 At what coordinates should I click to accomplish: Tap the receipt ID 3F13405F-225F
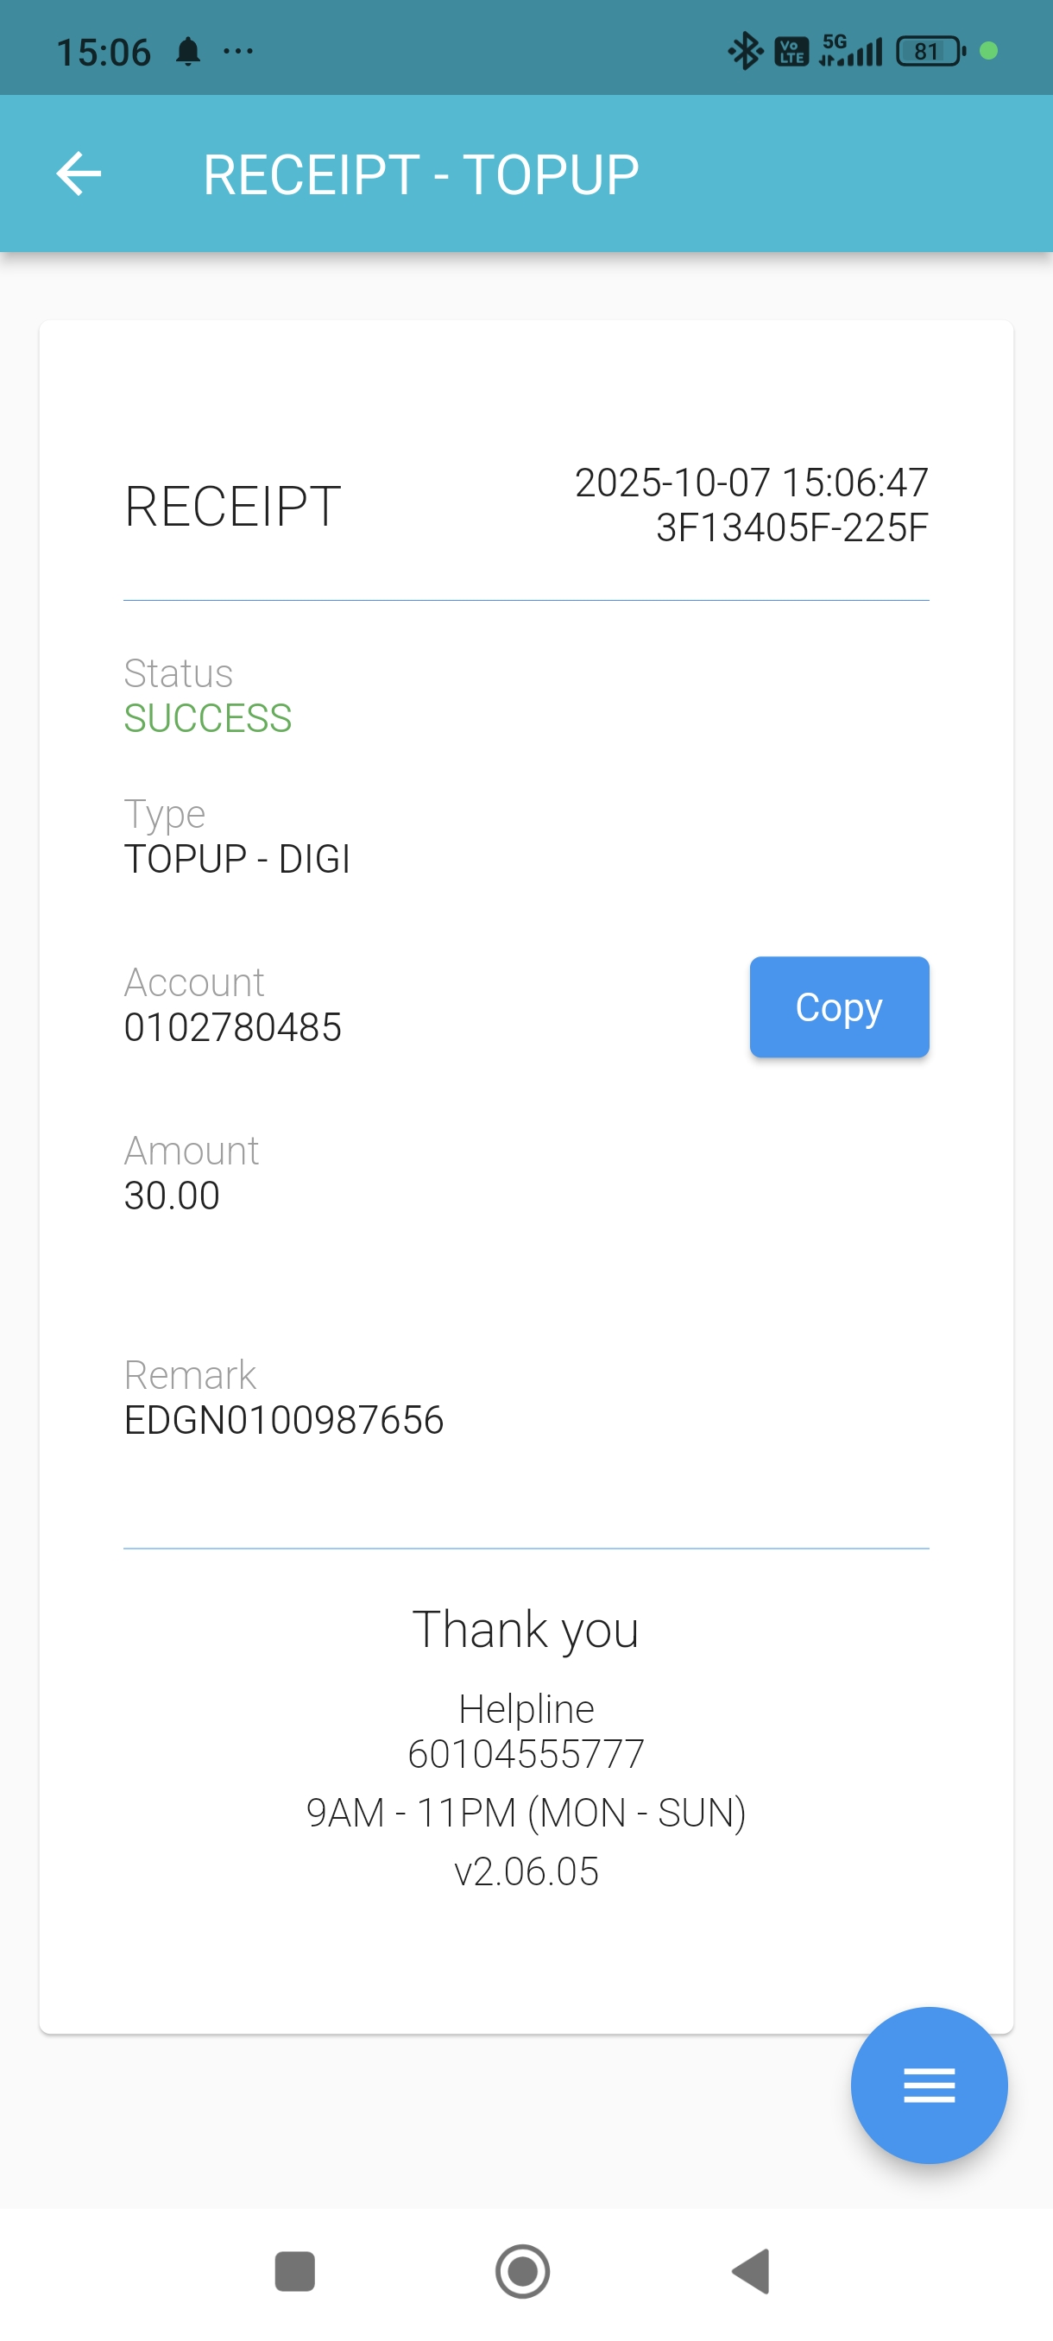(x=791, y=527)
